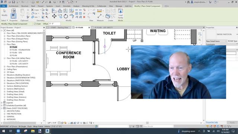Click the Edit Type button
Image resolution: width=238 pixels, height=134 pixels.
coord(232,41)
